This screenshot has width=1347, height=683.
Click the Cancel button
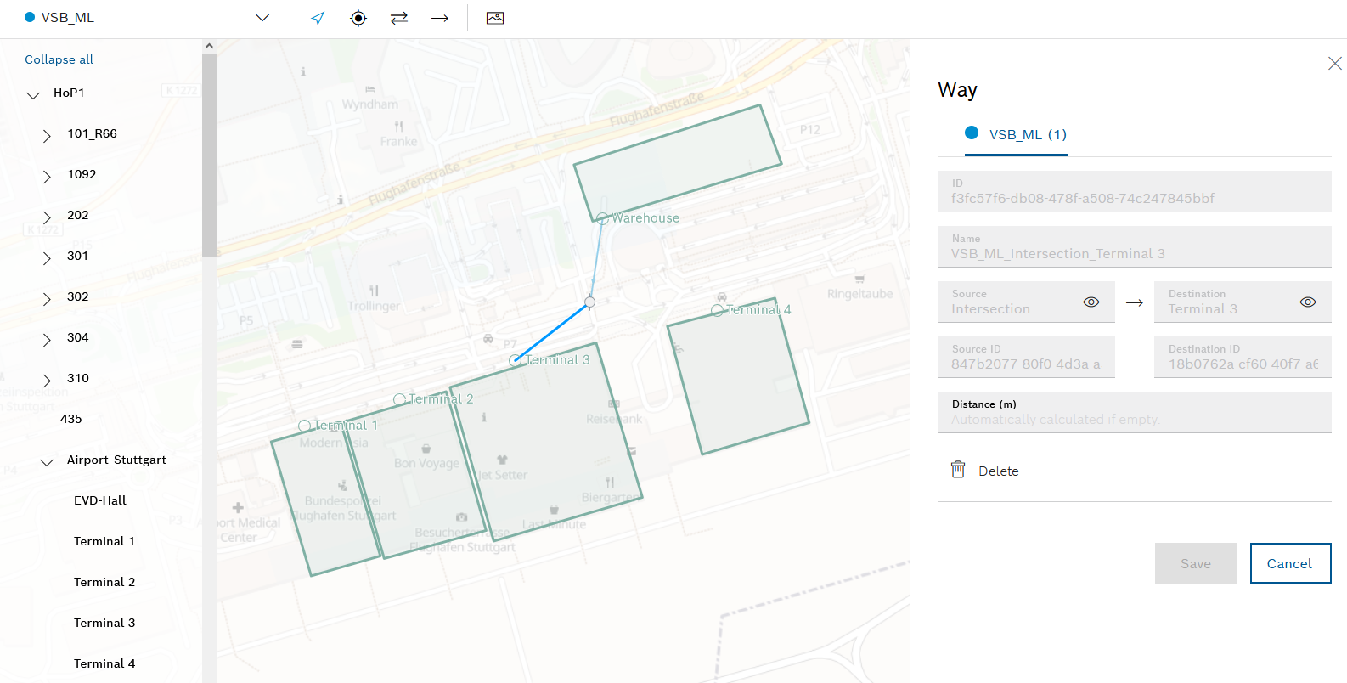click(x=1290, y=563)
